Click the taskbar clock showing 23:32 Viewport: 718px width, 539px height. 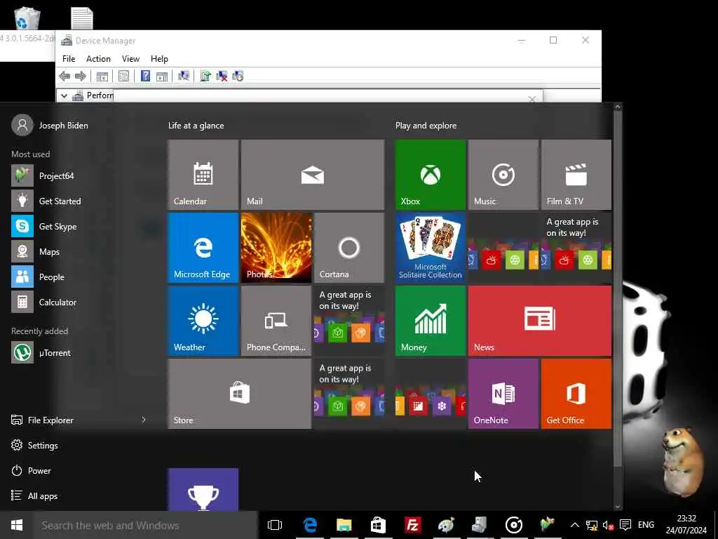tap(686, 524)
